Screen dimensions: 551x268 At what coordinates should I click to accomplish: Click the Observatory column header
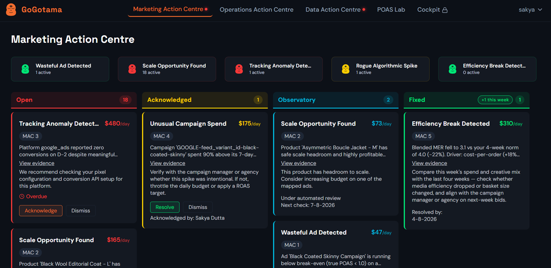(336, 100)
